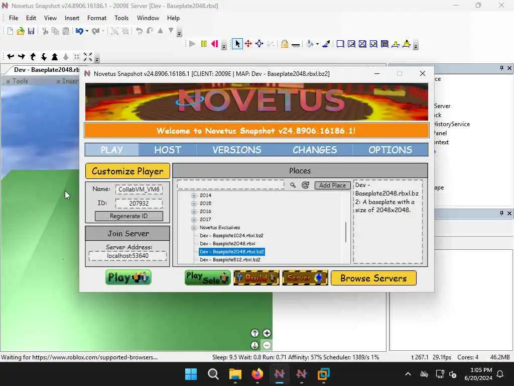Screen dimensions: 514x386
Task: Open the Insert menu
Action: (72, 18)
